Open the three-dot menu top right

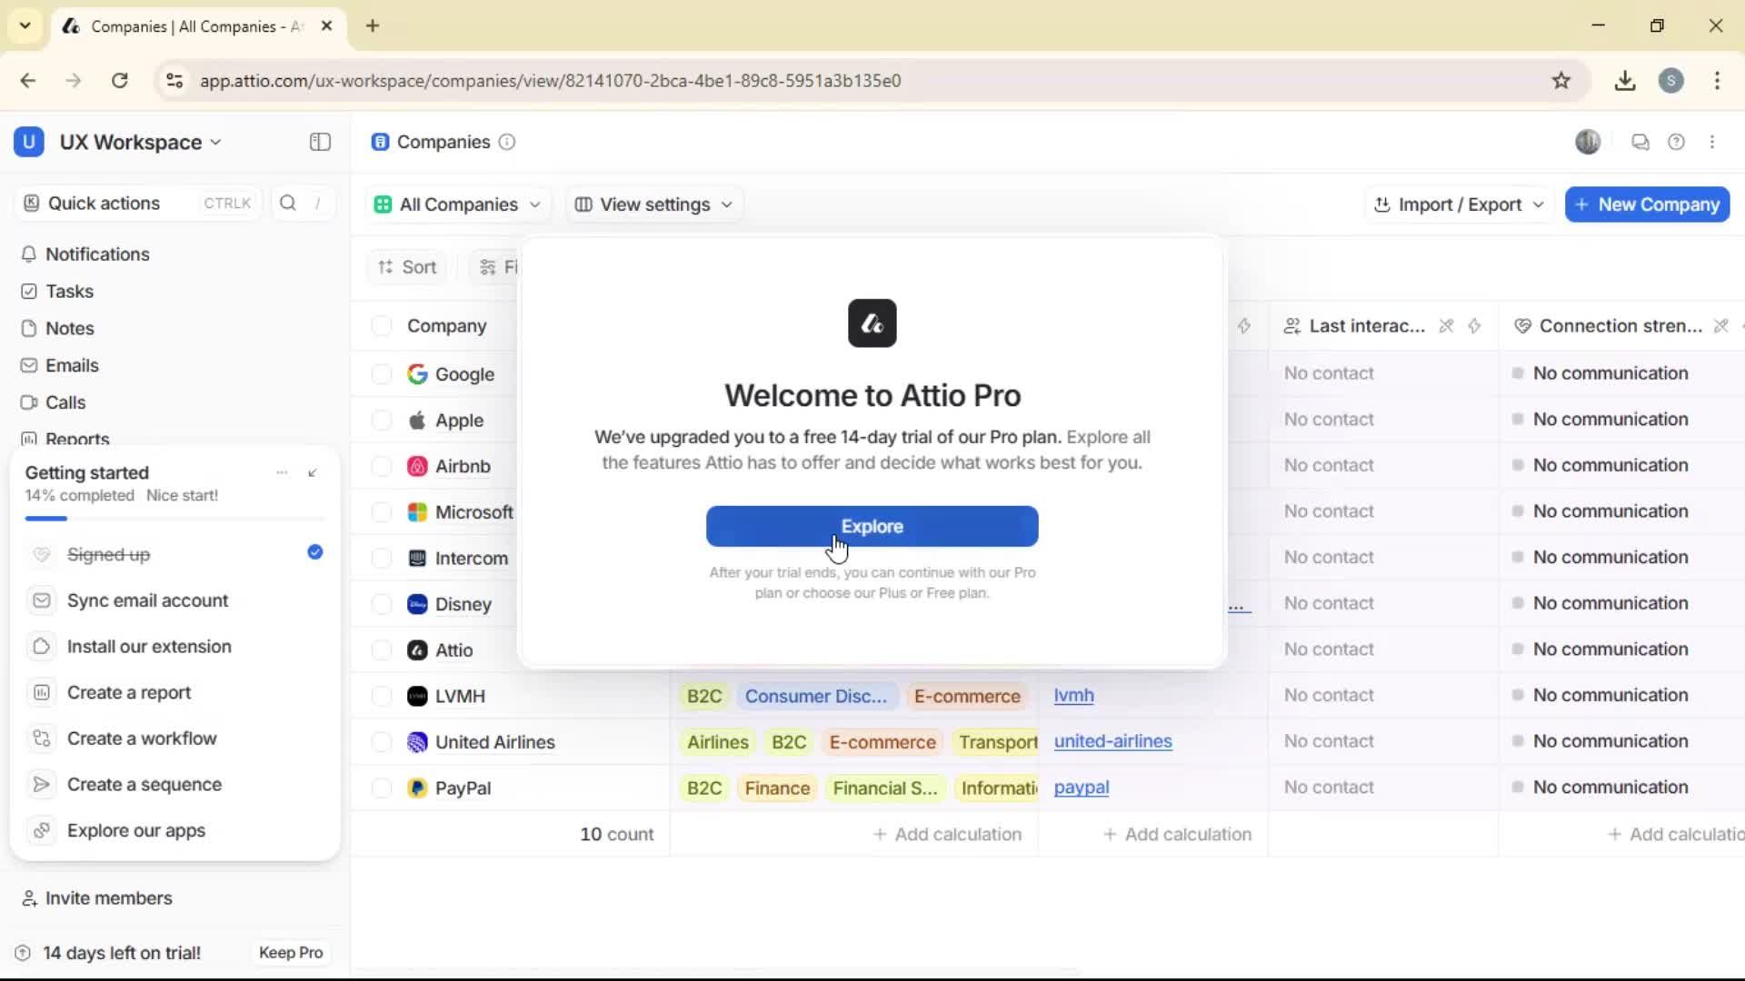point(1714,142)
